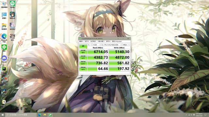Open the first menu in CrystalDiskMark menu bar
This screenshot has height=117, width=209.
[x=81, y=41]
